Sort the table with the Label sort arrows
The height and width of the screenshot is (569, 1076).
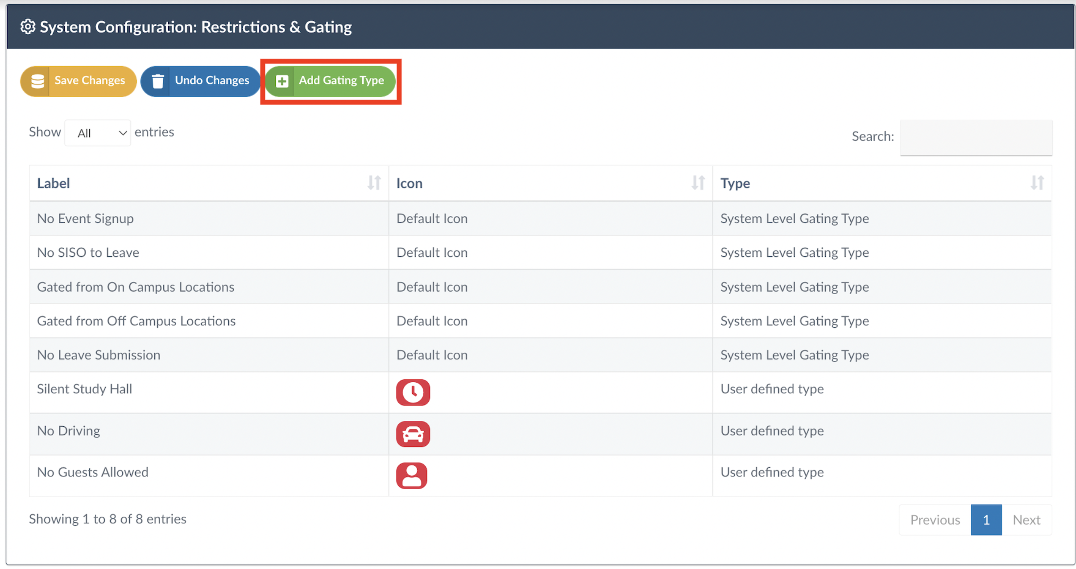[x=374, y=183]
